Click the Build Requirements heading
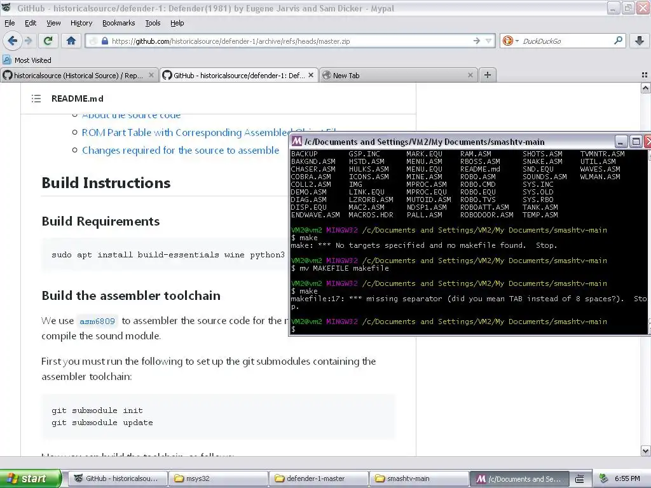 click(100, 222)
